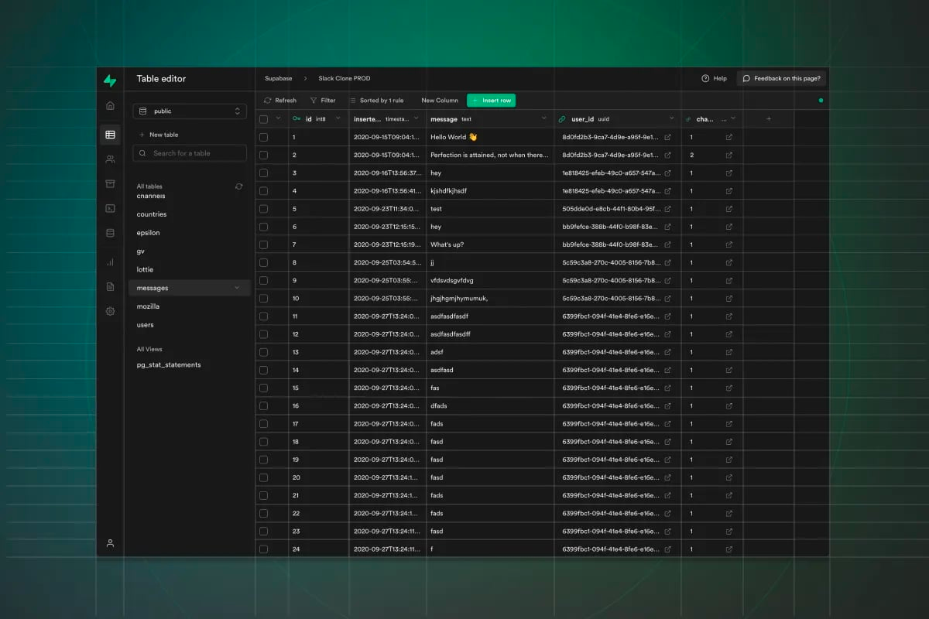
Task: Open the Home icon in sidebar
Action: (110, 106)
